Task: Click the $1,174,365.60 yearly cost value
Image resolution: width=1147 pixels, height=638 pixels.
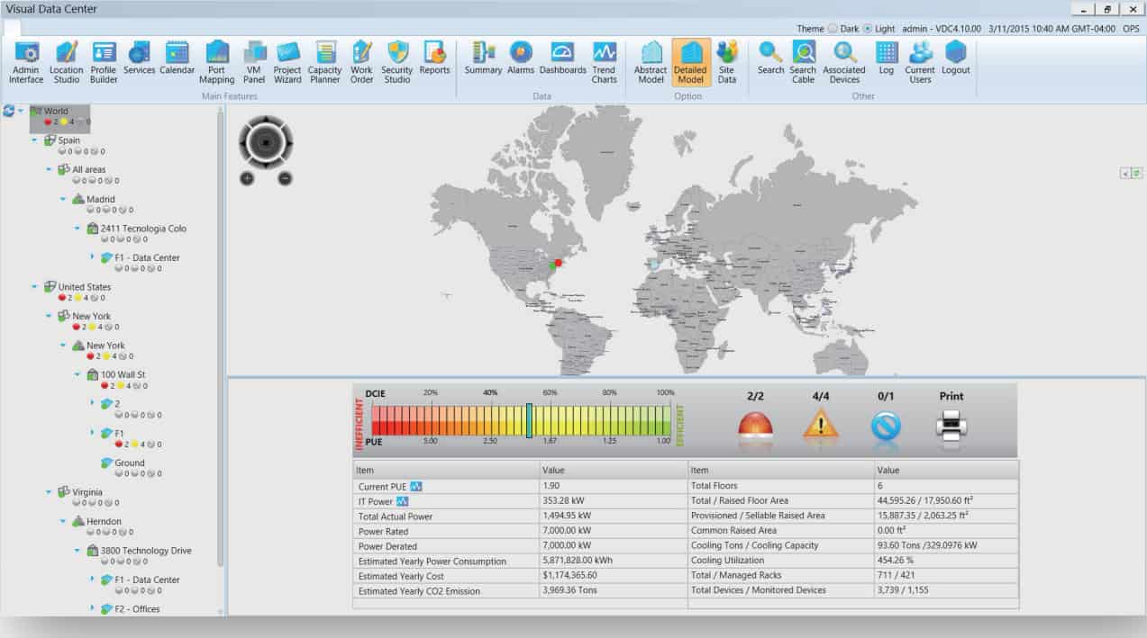Action: (569, 576)
